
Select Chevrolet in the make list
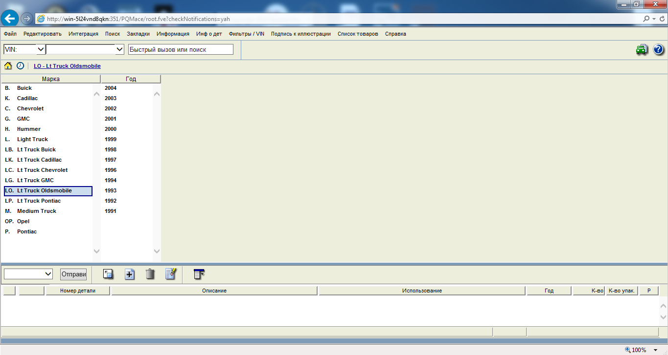pos(30,108)
